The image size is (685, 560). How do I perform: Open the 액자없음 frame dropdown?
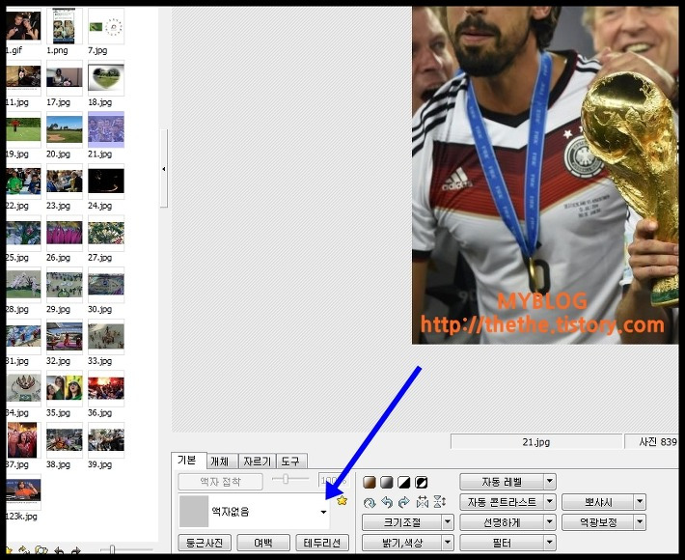click(254, 512)
